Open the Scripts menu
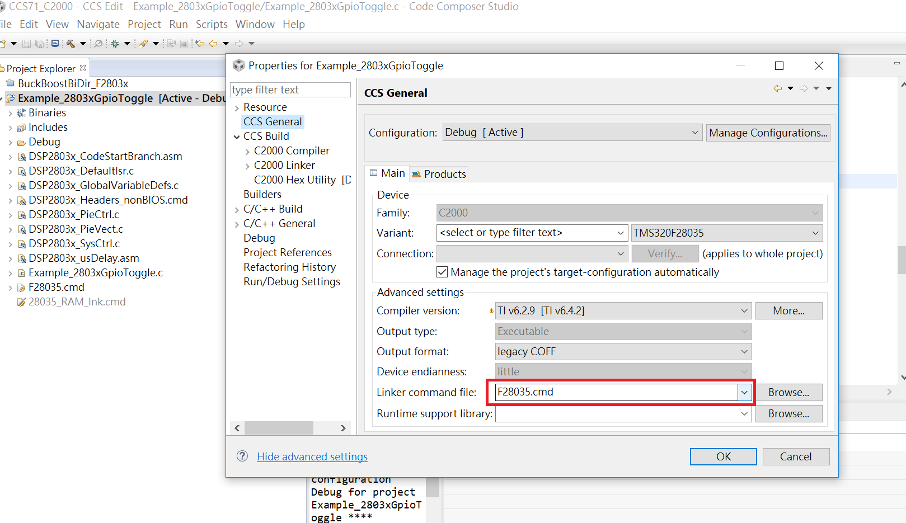 (x=212, y=24)
